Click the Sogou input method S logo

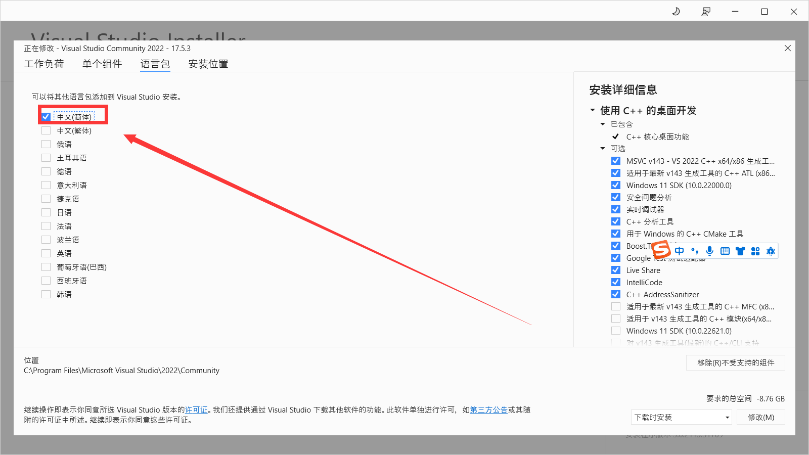[661, 249]
